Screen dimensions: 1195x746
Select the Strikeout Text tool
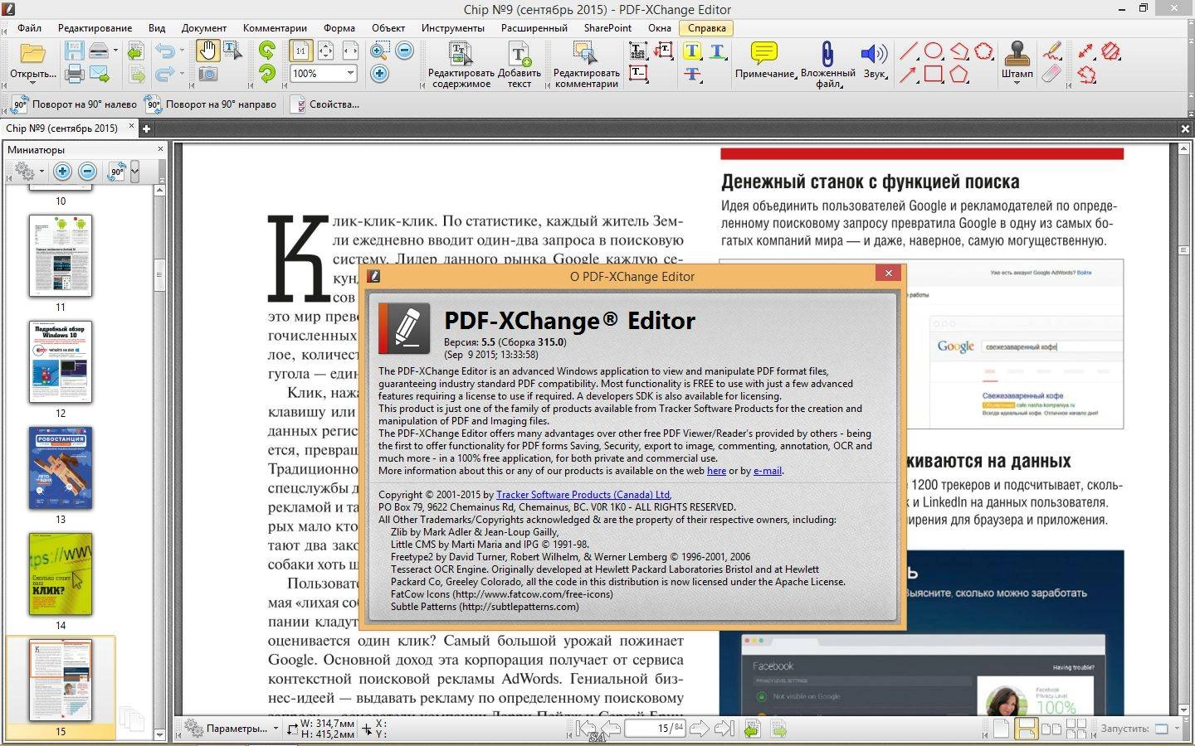point(692,75)
